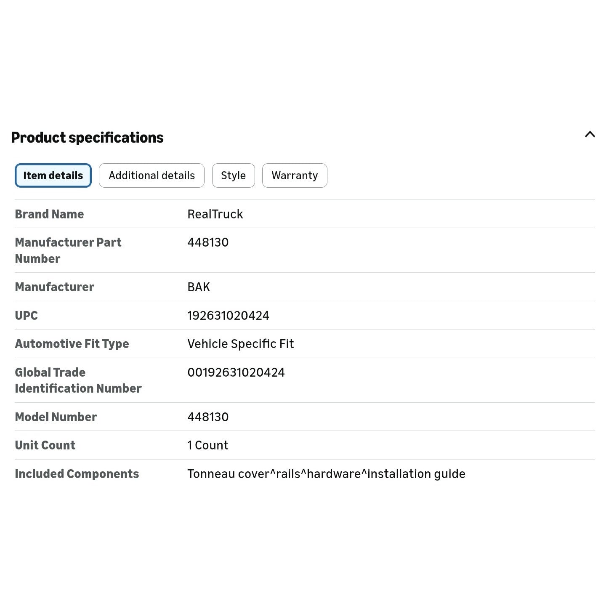This screenshot has width=606, height=606.
Task: Click the Product specifications heading
Action: point(87,138)
